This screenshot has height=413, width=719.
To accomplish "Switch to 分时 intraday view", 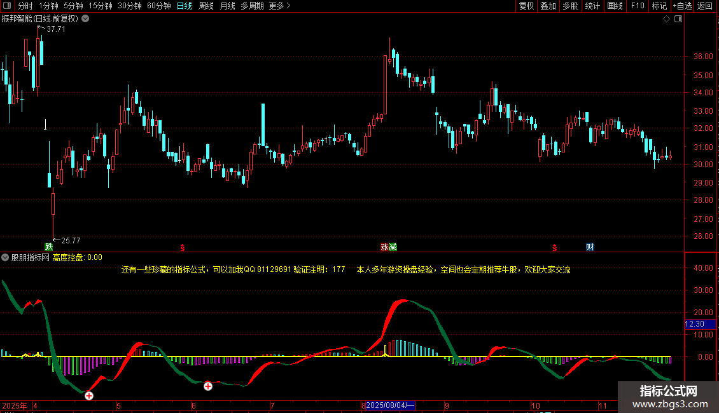I will (25, 6).
